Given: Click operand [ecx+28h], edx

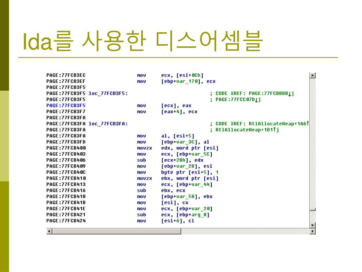Looking at the screenshot, I should 182,160.
